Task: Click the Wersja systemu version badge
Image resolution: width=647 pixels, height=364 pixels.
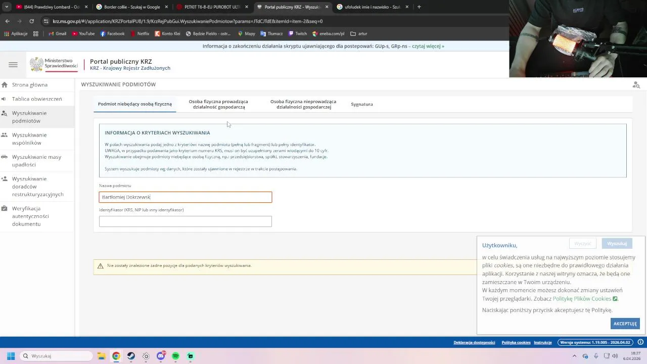Action: click(596, 342)
